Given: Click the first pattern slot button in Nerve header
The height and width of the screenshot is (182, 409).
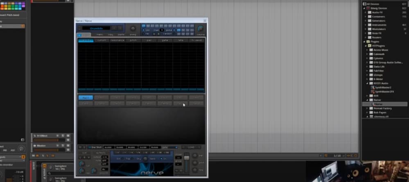Looking at the screenshot, I should click(143, 26).
